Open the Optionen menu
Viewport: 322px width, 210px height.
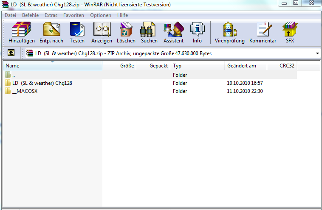pos(100,15)
